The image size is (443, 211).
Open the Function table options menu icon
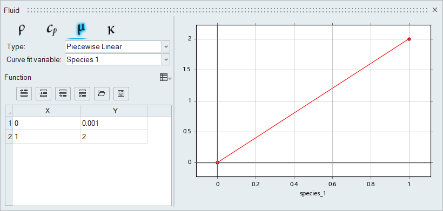point(165,77)
